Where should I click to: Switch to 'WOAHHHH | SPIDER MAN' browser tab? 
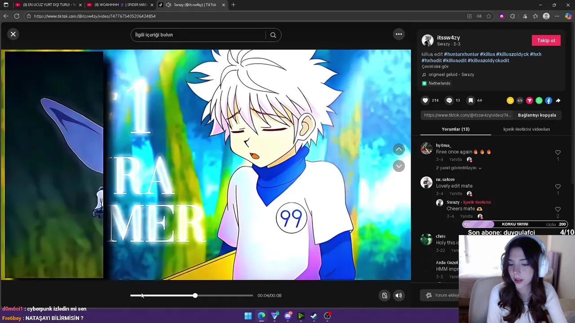(x=120, y=5)
